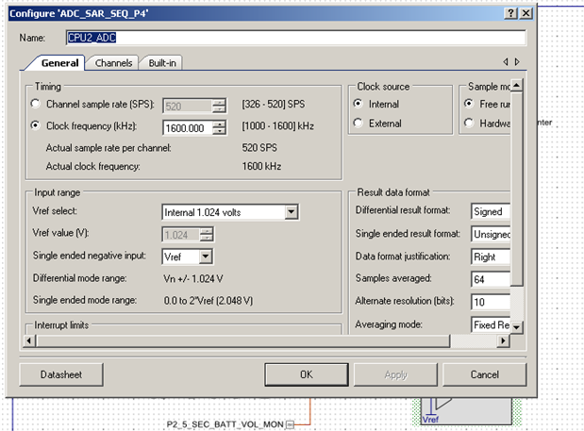Open the Vref select dropdown
This screenshot has height=431, width=584.
[x=291, y=212]
